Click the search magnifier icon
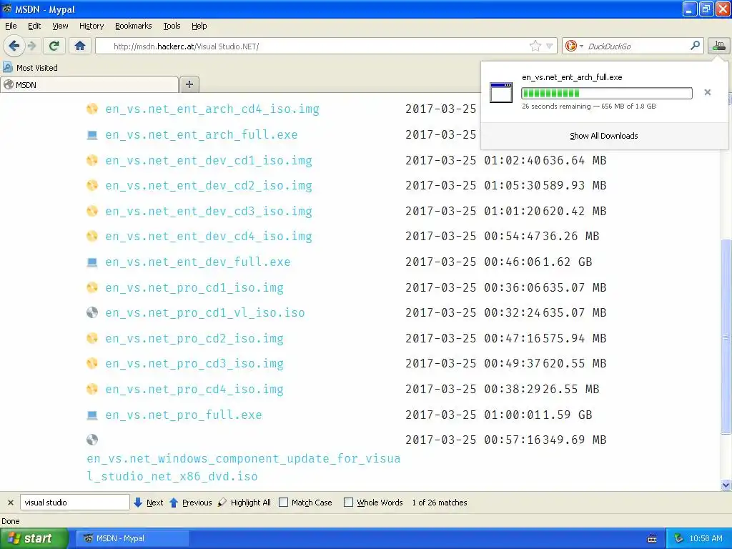 point(695,46)
